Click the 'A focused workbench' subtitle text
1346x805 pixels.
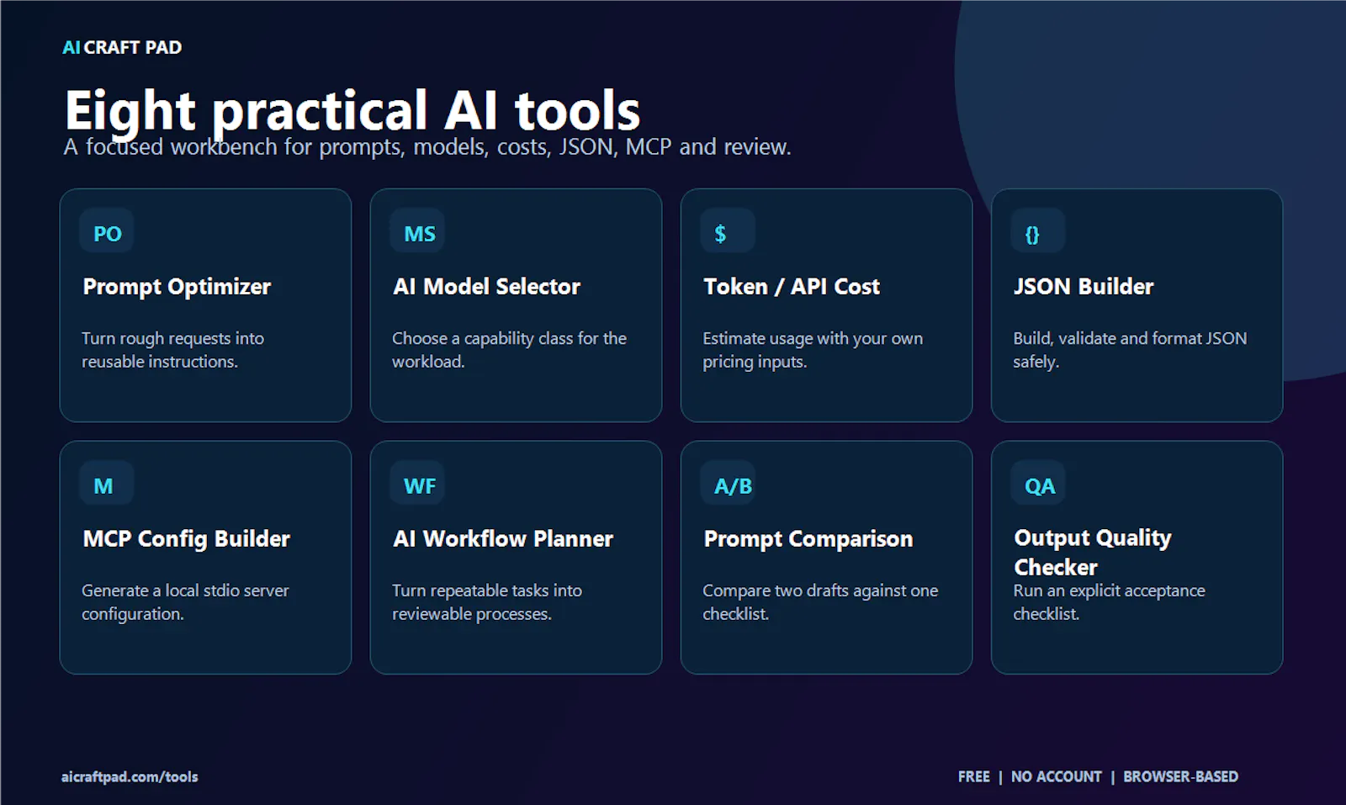click(427, 147)
